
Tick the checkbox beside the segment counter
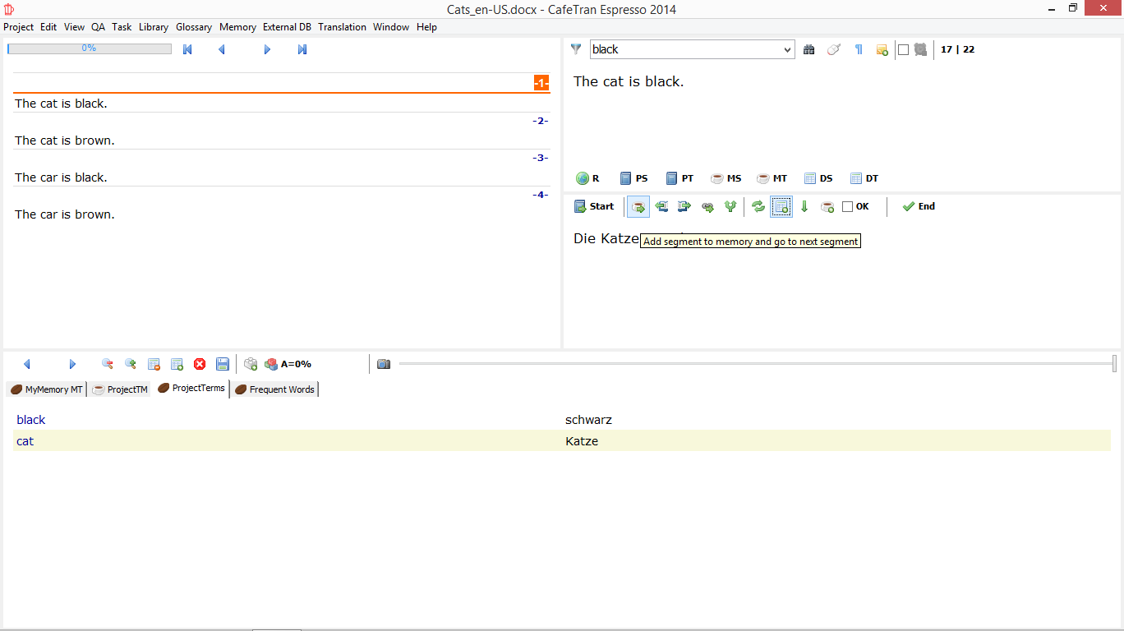[x=904, y=49]
